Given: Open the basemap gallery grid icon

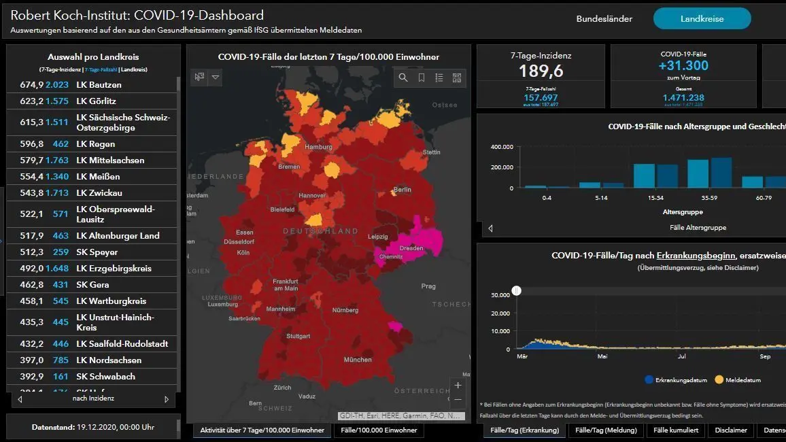Looking at the screenshot, I should [457, 78].
